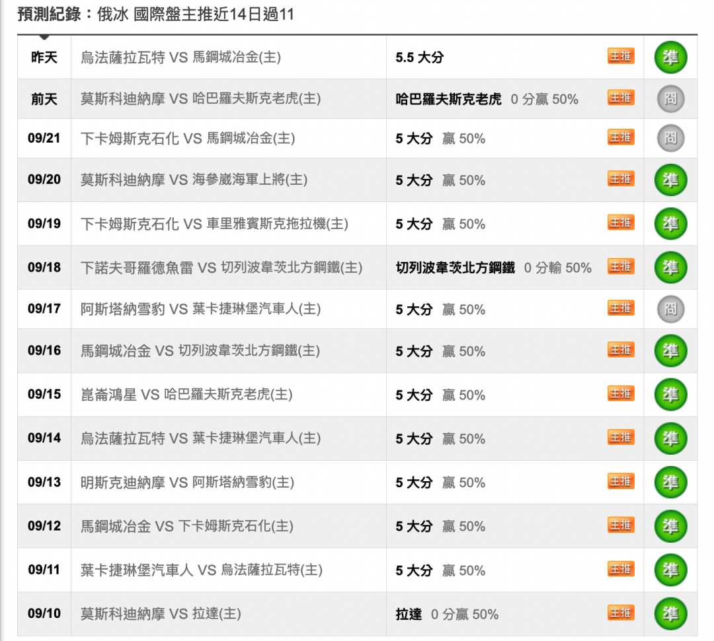Screen dimensions: 714x641
Task: Select match 莫斯科迪納摩 VS 哈巴羅夫斯克老虎(主)
Action: pos(201,98)
